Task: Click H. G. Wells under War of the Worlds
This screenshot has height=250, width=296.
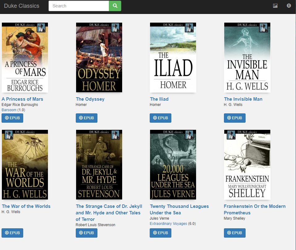Action: coord(11,212)
